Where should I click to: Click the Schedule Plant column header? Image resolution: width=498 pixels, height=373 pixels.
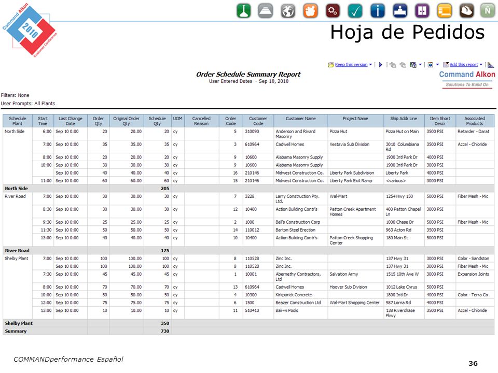(18, 121)
